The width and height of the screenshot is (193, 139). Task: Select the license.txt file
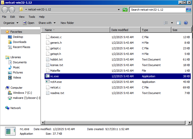pos(118,65)
